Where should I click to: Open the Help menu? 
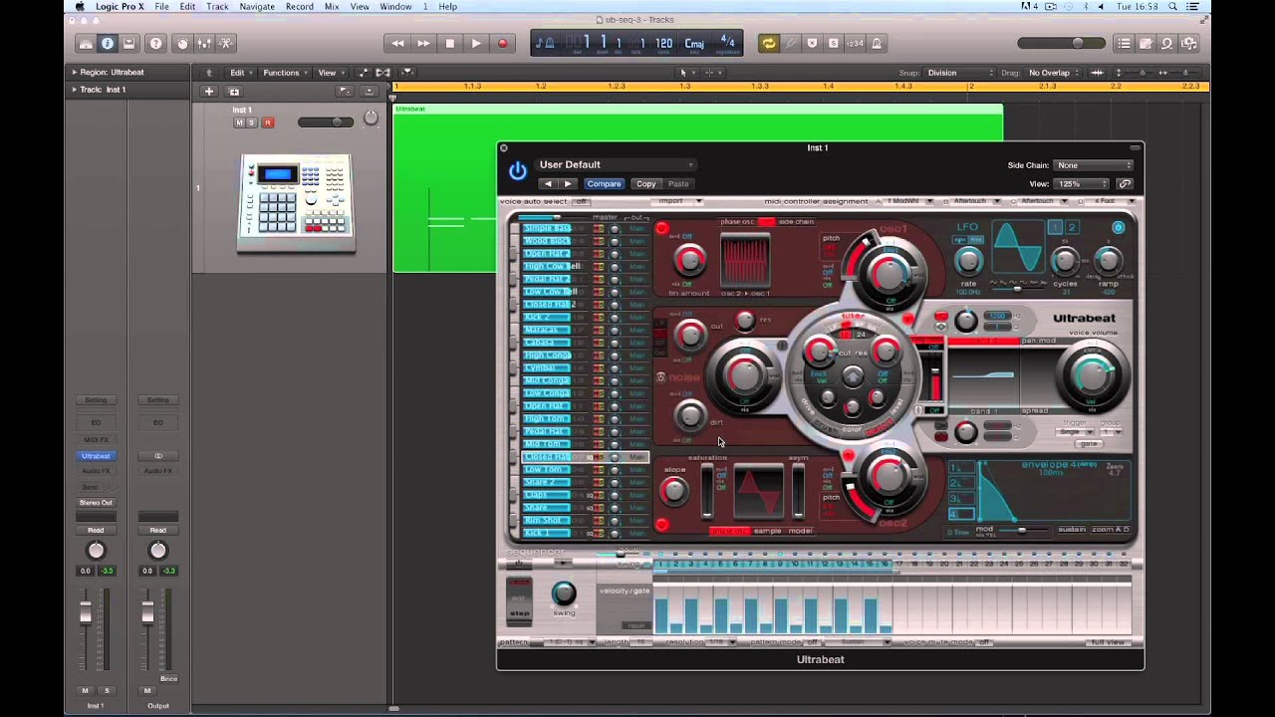tap(448, 7)
